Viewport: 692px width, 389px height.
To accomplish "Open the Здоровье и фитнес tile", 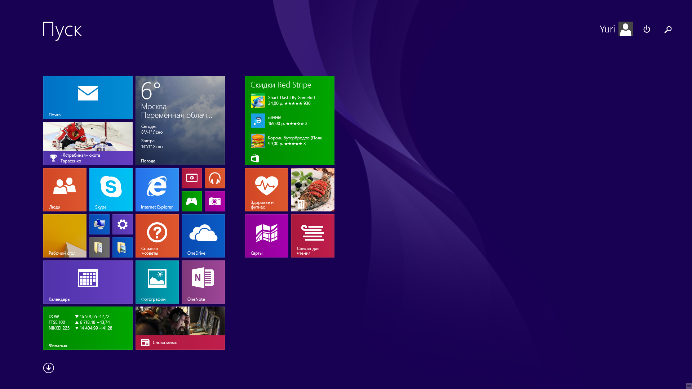I will tap(267, 190).
